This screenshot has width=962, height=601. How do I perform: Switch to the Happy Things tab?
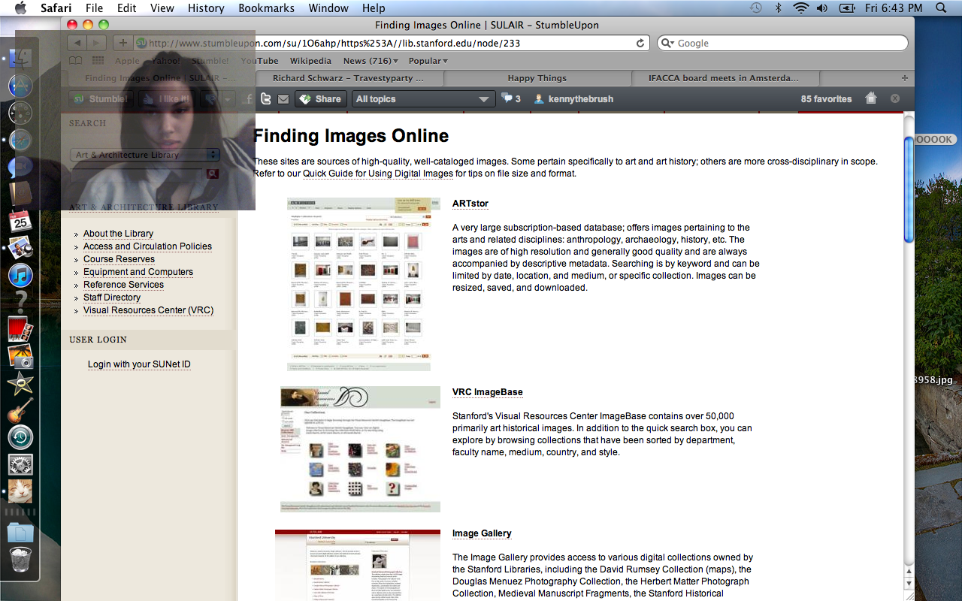coord(537,78)
